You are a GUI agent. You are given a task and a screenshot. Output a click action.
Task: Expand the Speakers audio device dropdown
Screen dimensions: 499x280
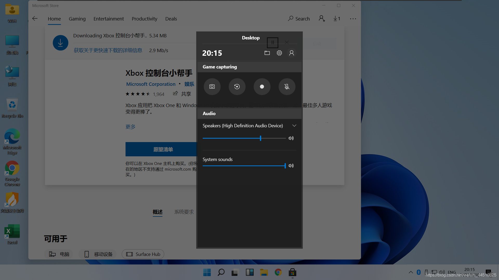(x=294, y=125)
